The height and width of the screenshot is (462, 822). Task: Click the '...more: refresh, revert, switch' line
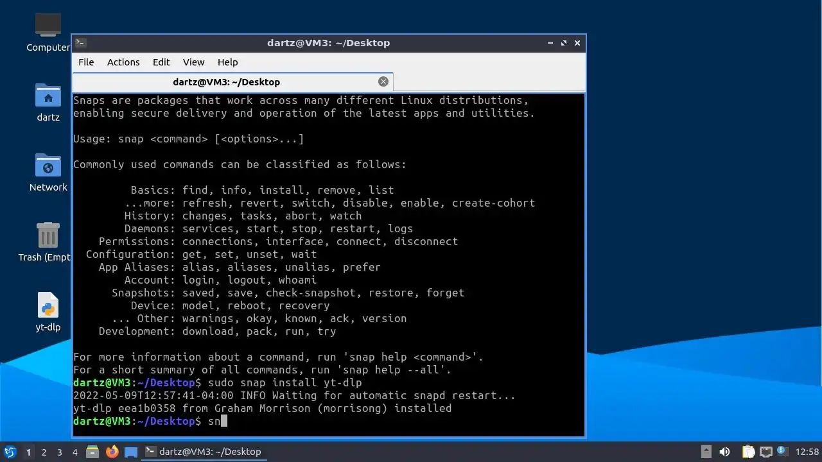(330, 203)
